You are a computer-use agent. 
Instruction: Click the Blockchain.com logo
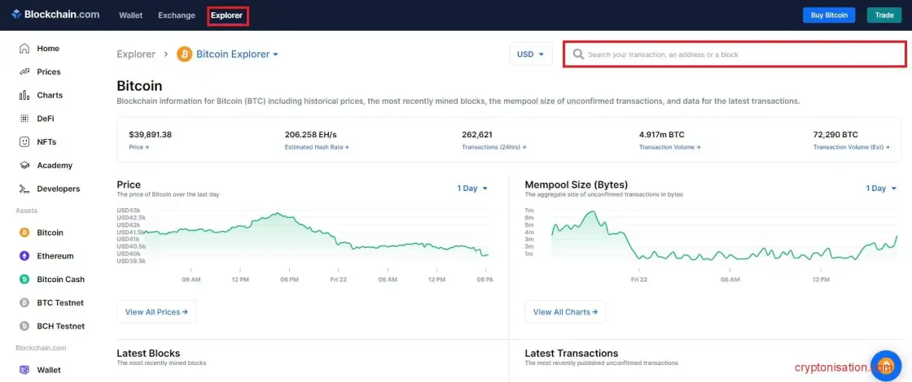pos(55,15)
